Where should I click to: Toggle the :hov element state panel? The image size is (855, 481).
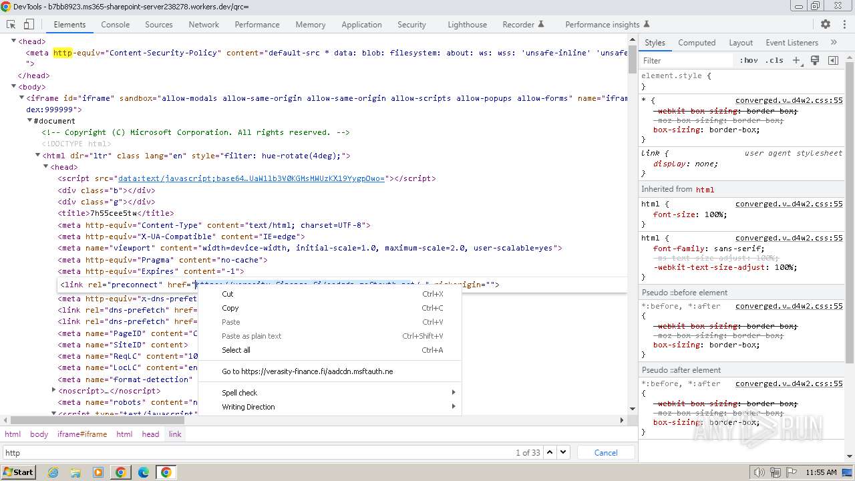click(749, 60)
